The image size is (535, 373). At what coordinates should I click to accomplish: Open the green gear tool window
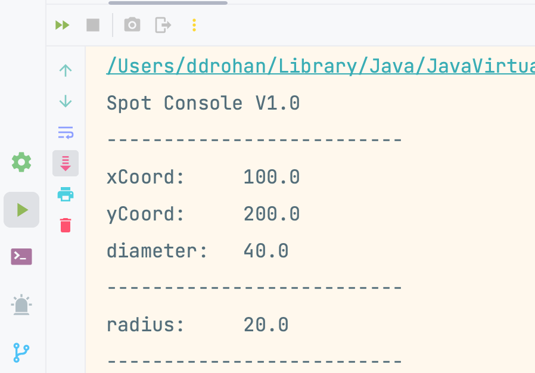[x=21, y=162]
